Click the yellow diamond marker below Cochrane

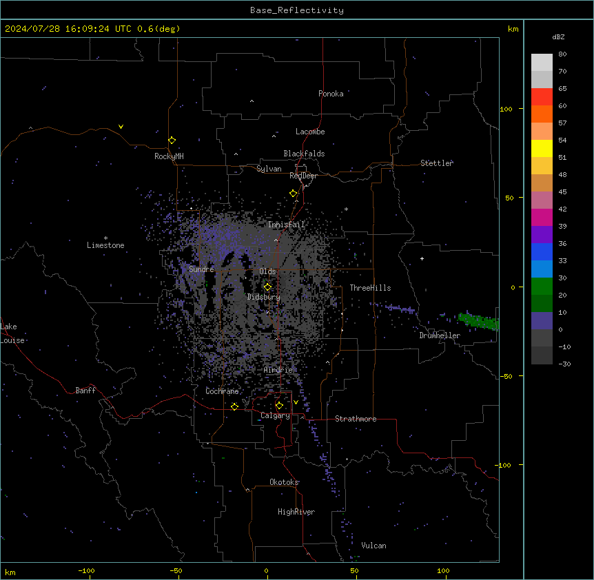click(234, 406)
